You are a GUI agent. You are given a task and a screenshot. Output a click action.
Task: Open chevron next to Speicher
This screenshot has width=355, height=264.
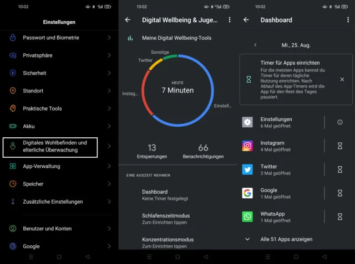point(109,184)
